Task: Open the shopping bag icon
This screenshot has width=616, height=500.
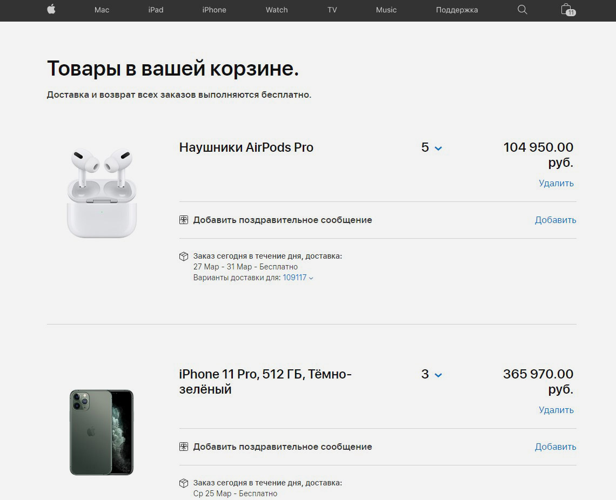Action: (x=568, y=9)
